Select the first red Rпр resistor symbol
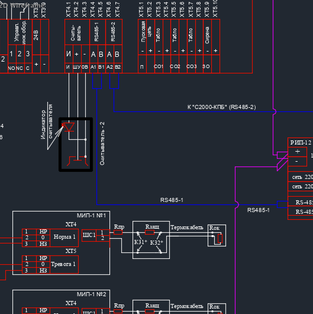Viewport: 313px width, 314px height. point(118,232)
